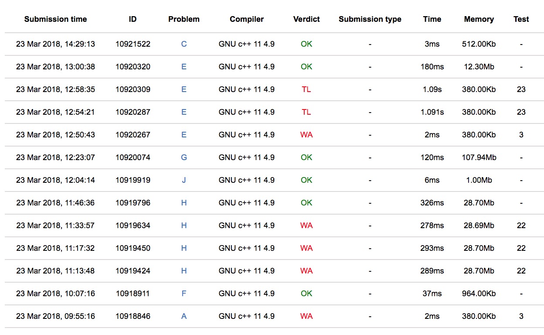Click the 107.94Mb memory value
This screenshot has height=335, width=544.
tap(479, 157)
